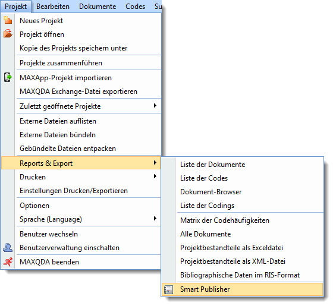Choose MAXApp-Projekt importieren
The height and width of the screenshot is (306, 333).
pyautogui.click(x=81, y=78)
